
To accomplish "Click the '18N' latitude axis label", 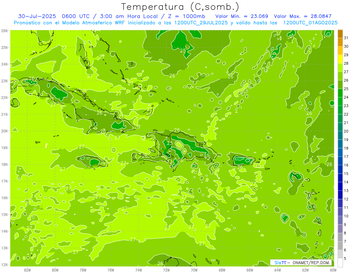I will [4, 164].
